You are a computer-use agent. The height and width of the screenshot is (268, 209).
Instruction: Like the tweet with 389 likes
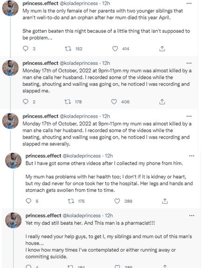click(117, 201)
